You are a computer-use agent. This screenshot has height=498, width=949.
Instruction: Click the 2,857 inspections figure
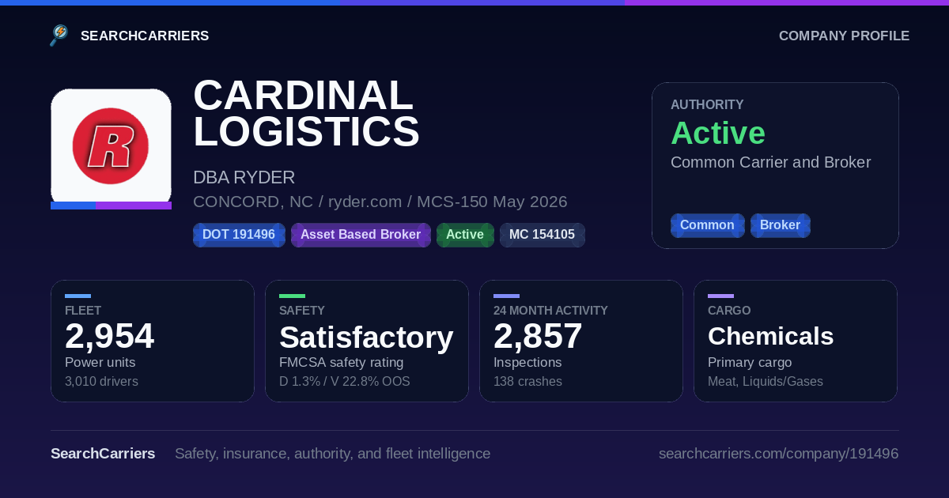tap(538, 336)
